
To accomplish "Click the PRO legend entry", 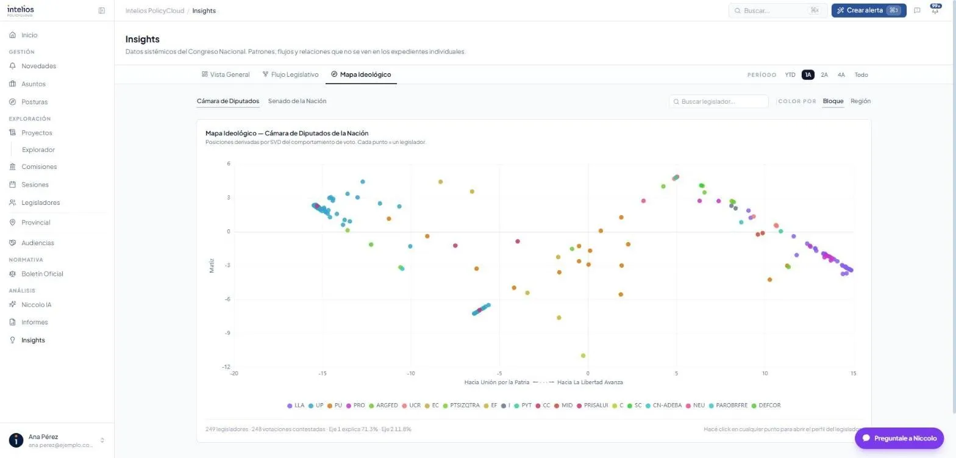I will (x=355, y=406).
